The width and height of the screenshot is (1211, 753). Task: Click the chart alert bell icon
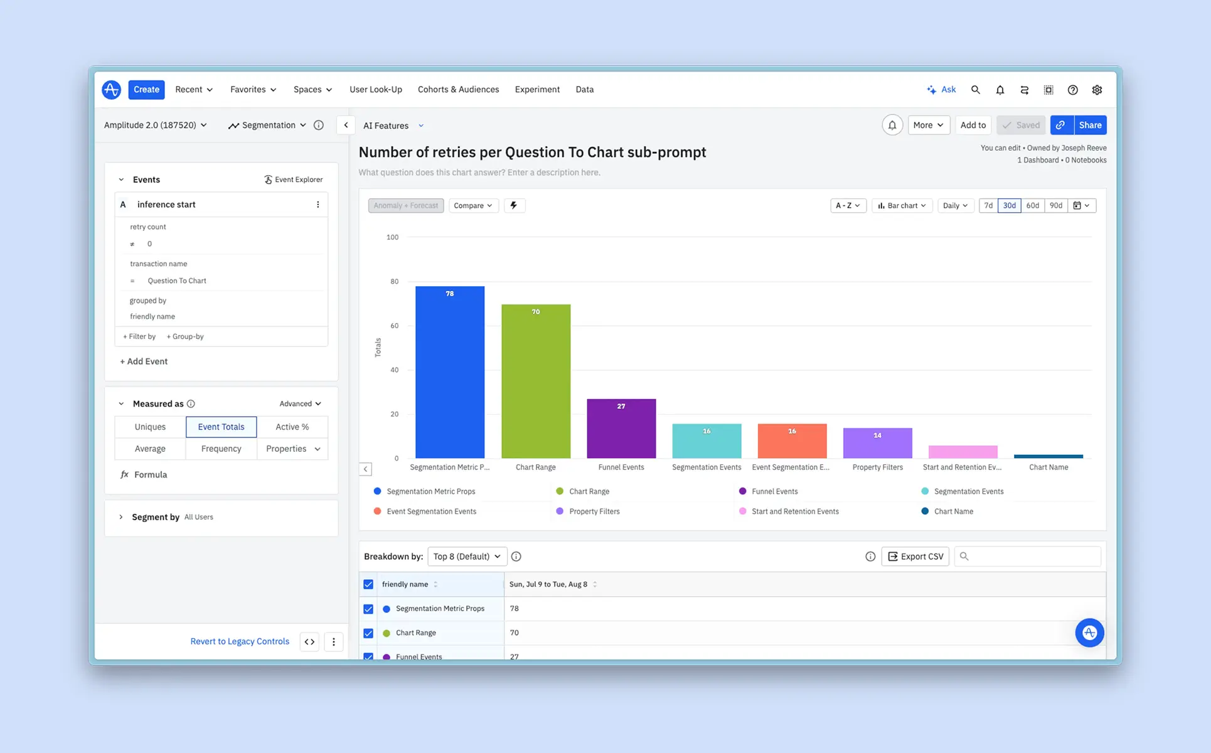[x=892, y=125]
